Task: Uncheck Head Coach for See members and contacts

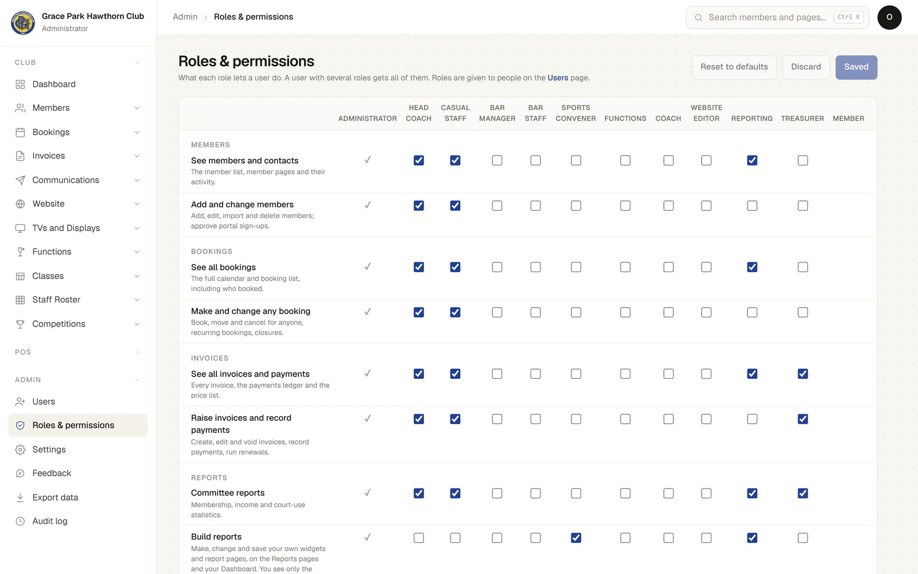Action: [x=419, y=160]
